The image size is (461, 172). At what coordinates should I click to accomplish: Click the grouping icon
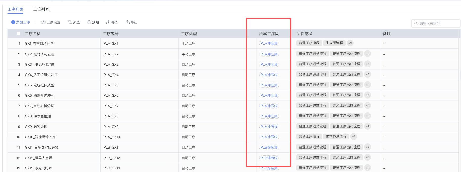[x=89, y=22]
